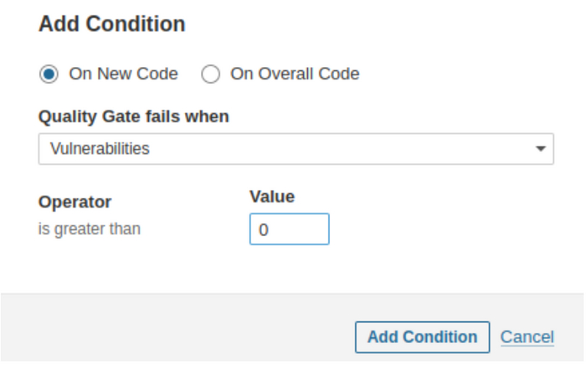
Task: Click the gray dialog footer bar
Action: pyautogui.click(x=167, y=330)
